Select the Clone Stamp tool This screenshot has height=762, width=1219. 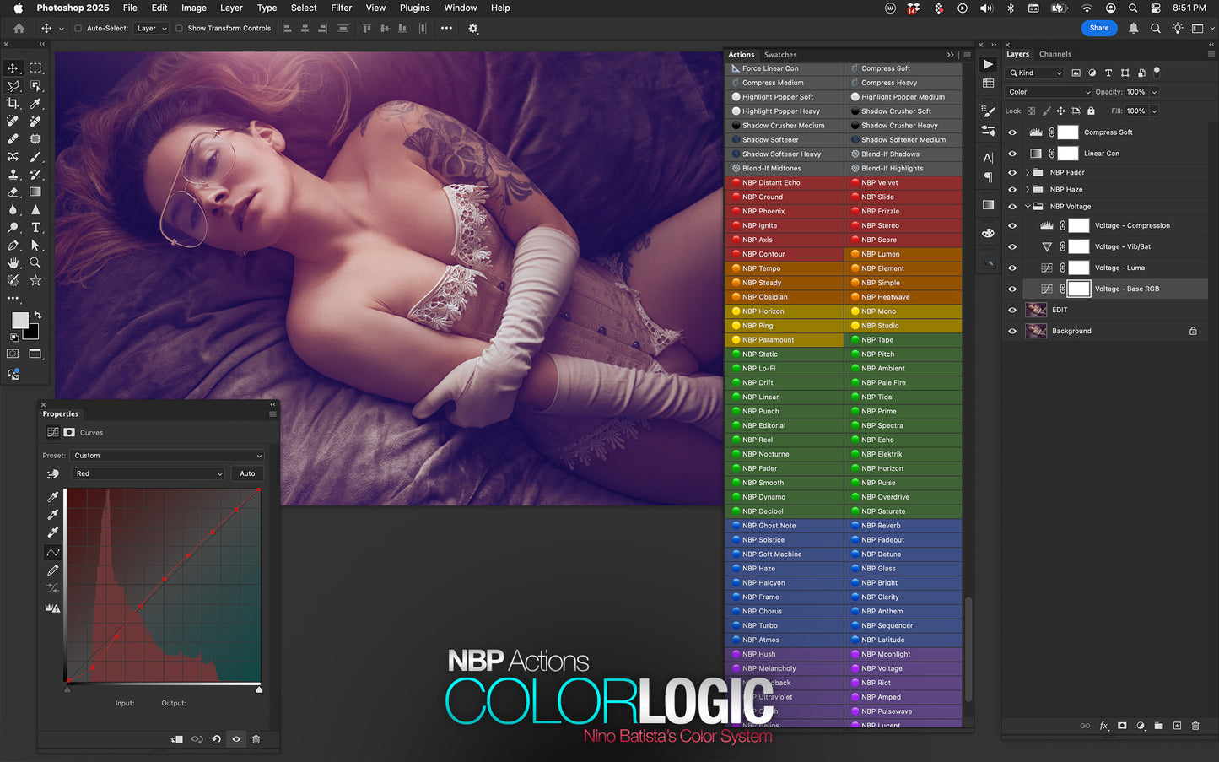13,174
